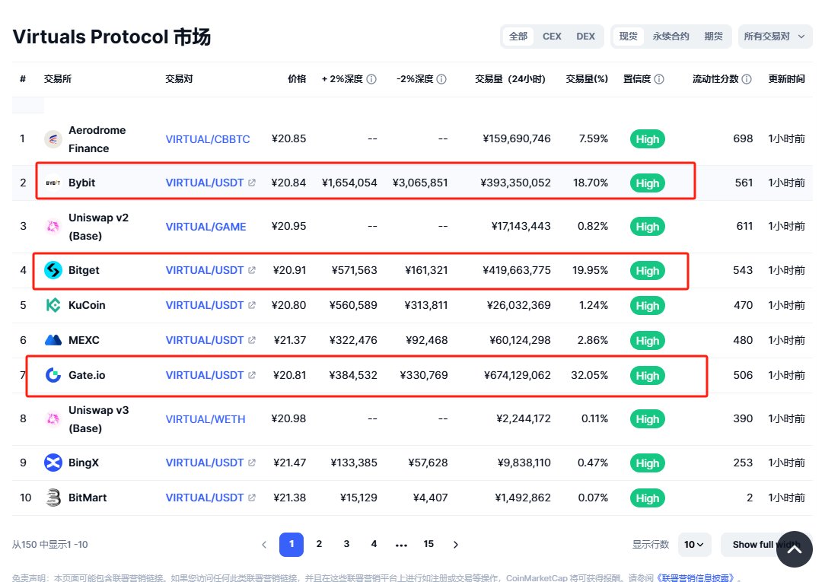Open the 所有交易对 dropdown
Image resolution: width=825 pixels, height=582 pixels.
[775, 37]
